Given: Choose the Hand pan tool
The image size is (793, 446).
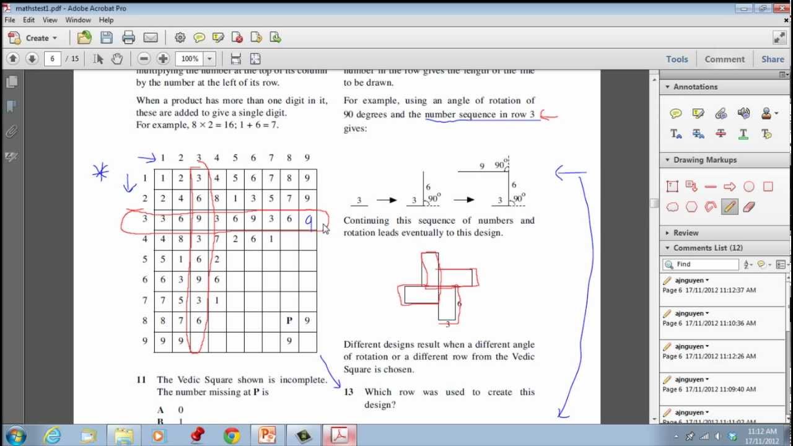Looking at the screenshot, I should pos(116,59).
